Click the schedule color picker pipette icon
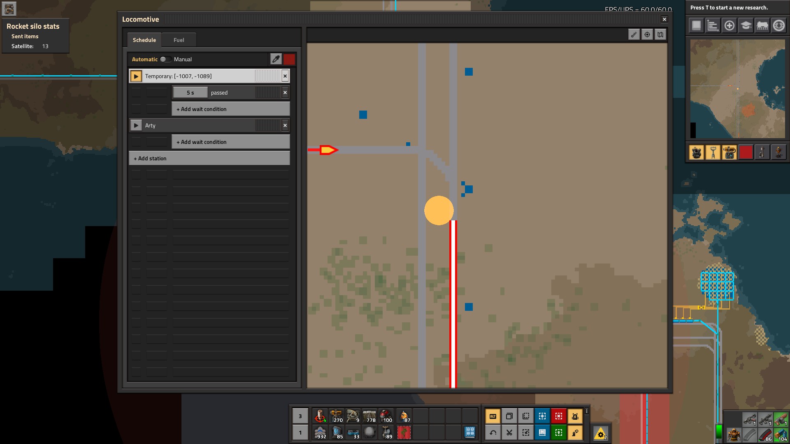Image resolution: width=790 pixels, height=444 pixels. pyautogui.click(x=276, y=59)
